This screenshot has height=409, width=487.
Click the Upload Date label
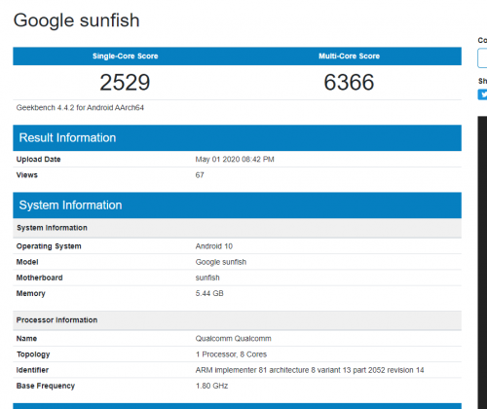tap(39, 160)
